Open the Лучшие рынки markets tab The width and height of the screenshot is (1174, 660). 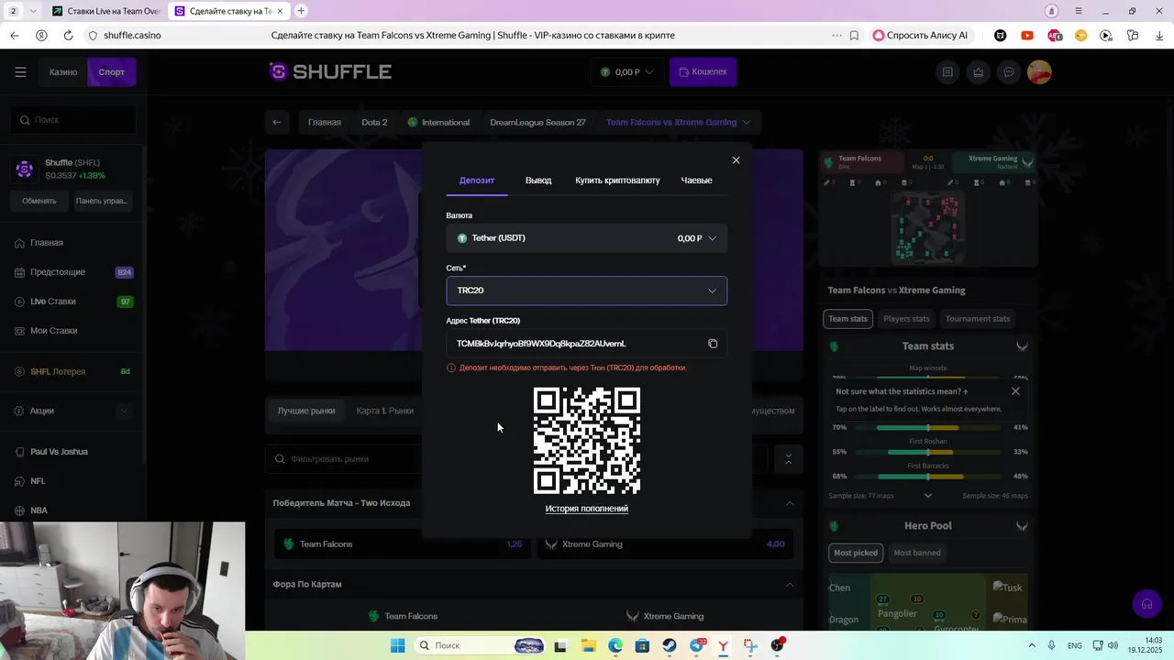pyautogui.click(x=306, y=411)
